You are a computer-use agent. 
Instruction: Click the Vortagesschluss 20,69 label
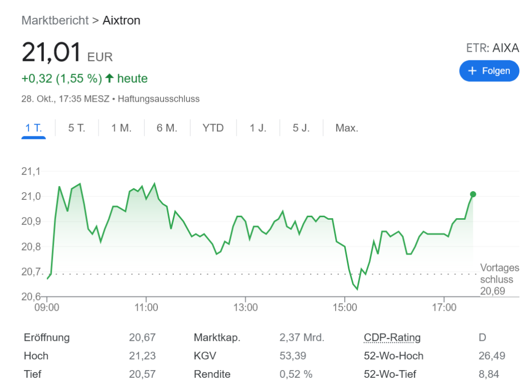pos(499,279)
